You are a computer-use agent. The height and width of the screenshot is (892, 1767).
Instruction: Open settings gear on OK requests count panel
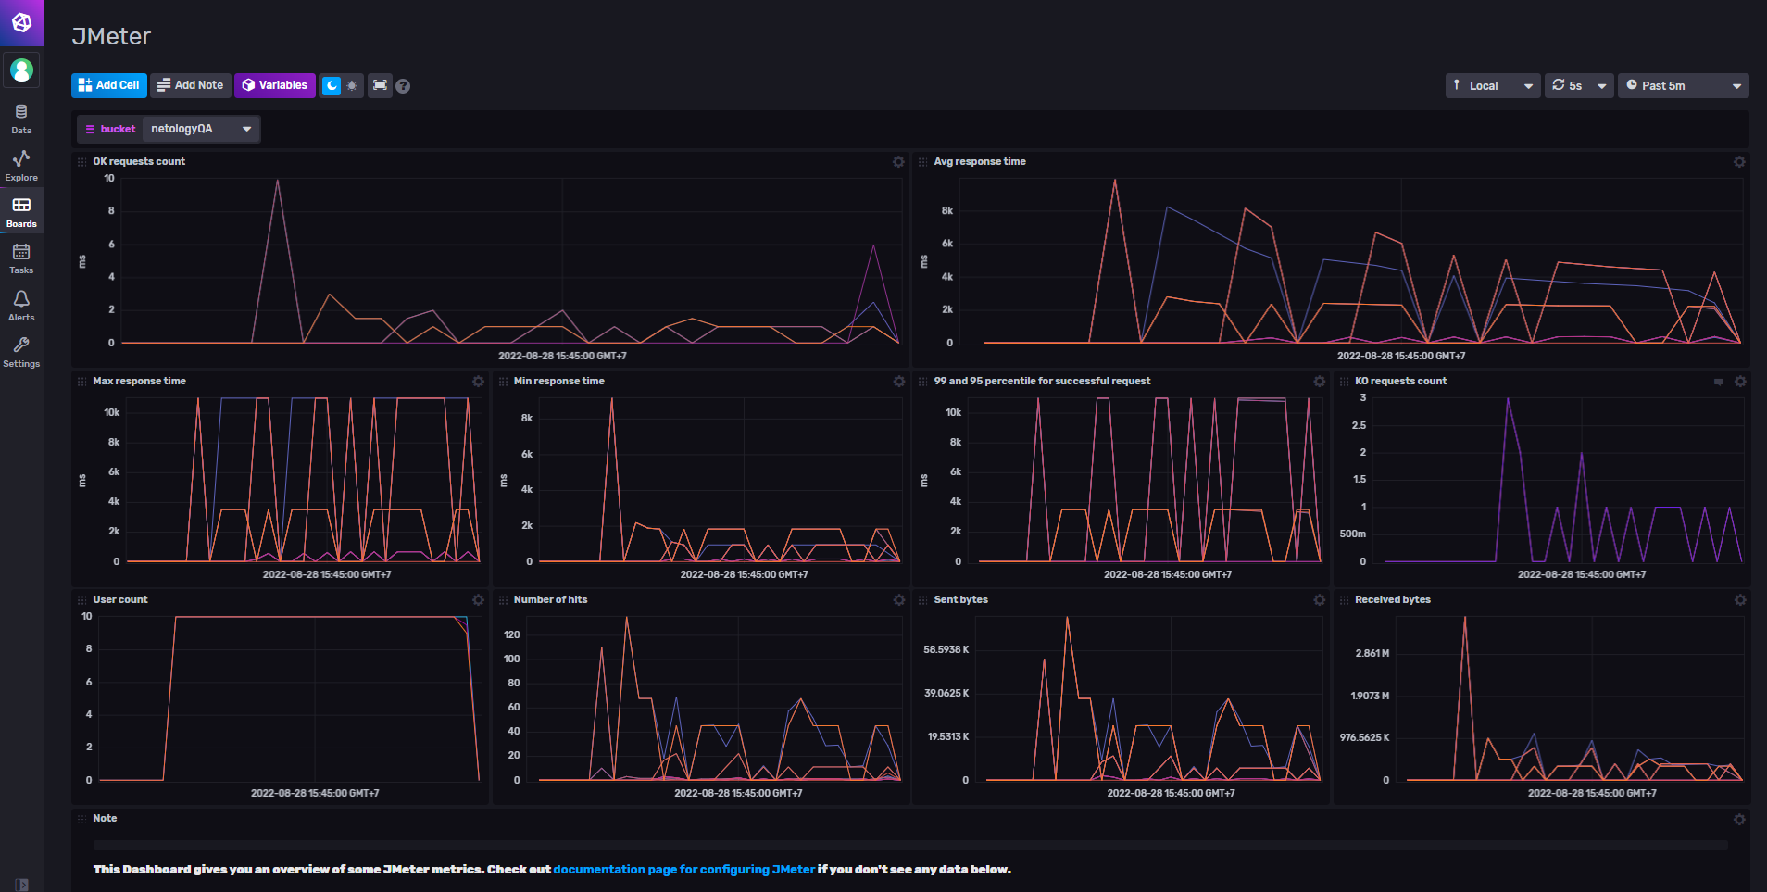coord(897,161)
